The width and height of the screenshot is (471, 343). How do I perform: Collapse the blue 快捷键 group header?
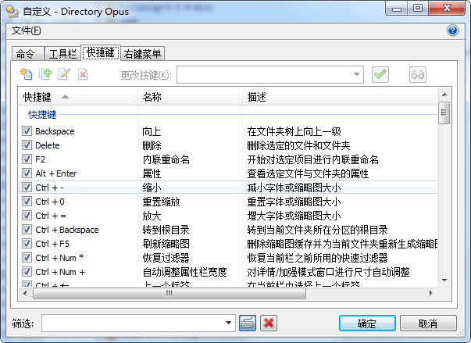42,114
